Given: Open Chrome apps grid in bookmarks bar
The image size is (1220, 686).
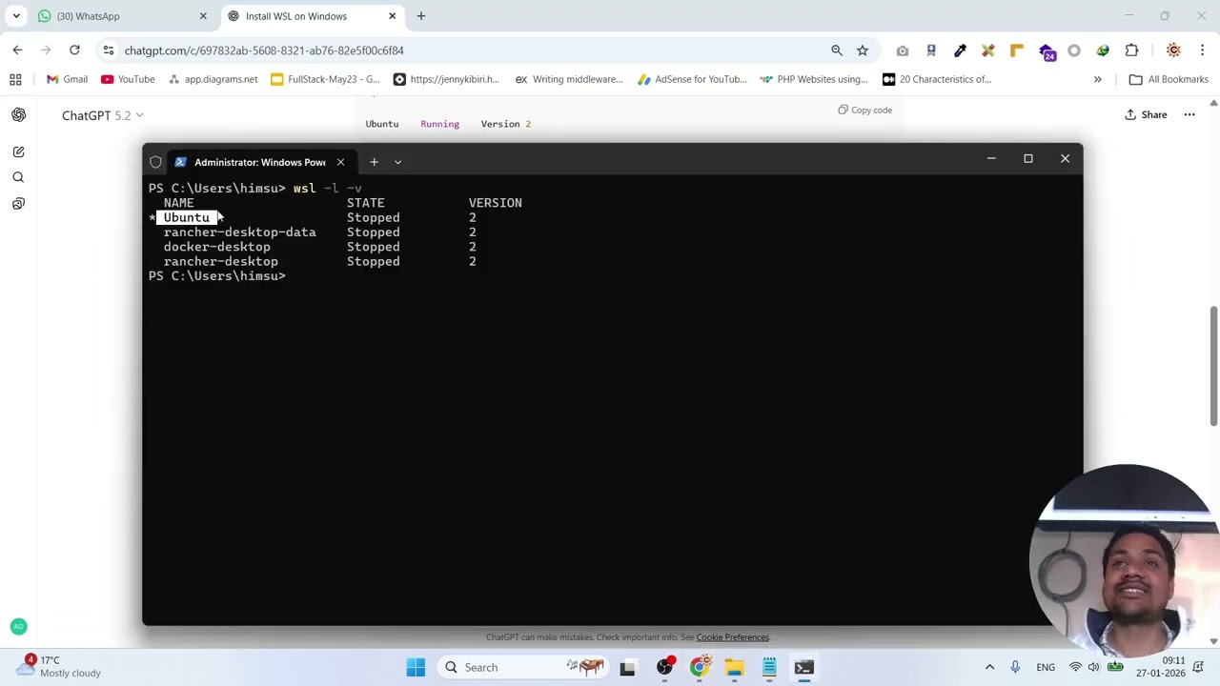Looking at the screenshot, I should (15, 79).
